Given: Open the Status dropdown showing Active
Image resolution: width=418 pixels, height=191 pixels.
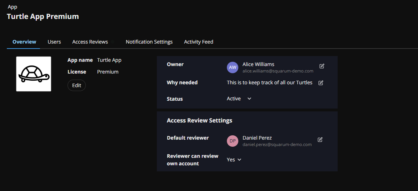Looking at the screenshot, I should [x=239, y=99].
